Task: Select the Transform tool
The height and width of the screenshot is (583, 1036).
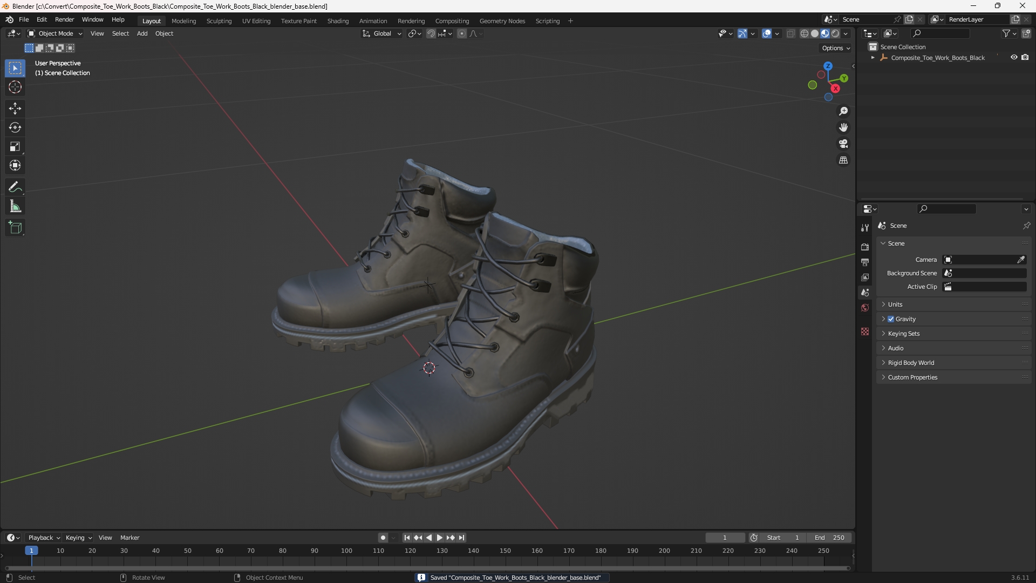Action: point(15,165)
